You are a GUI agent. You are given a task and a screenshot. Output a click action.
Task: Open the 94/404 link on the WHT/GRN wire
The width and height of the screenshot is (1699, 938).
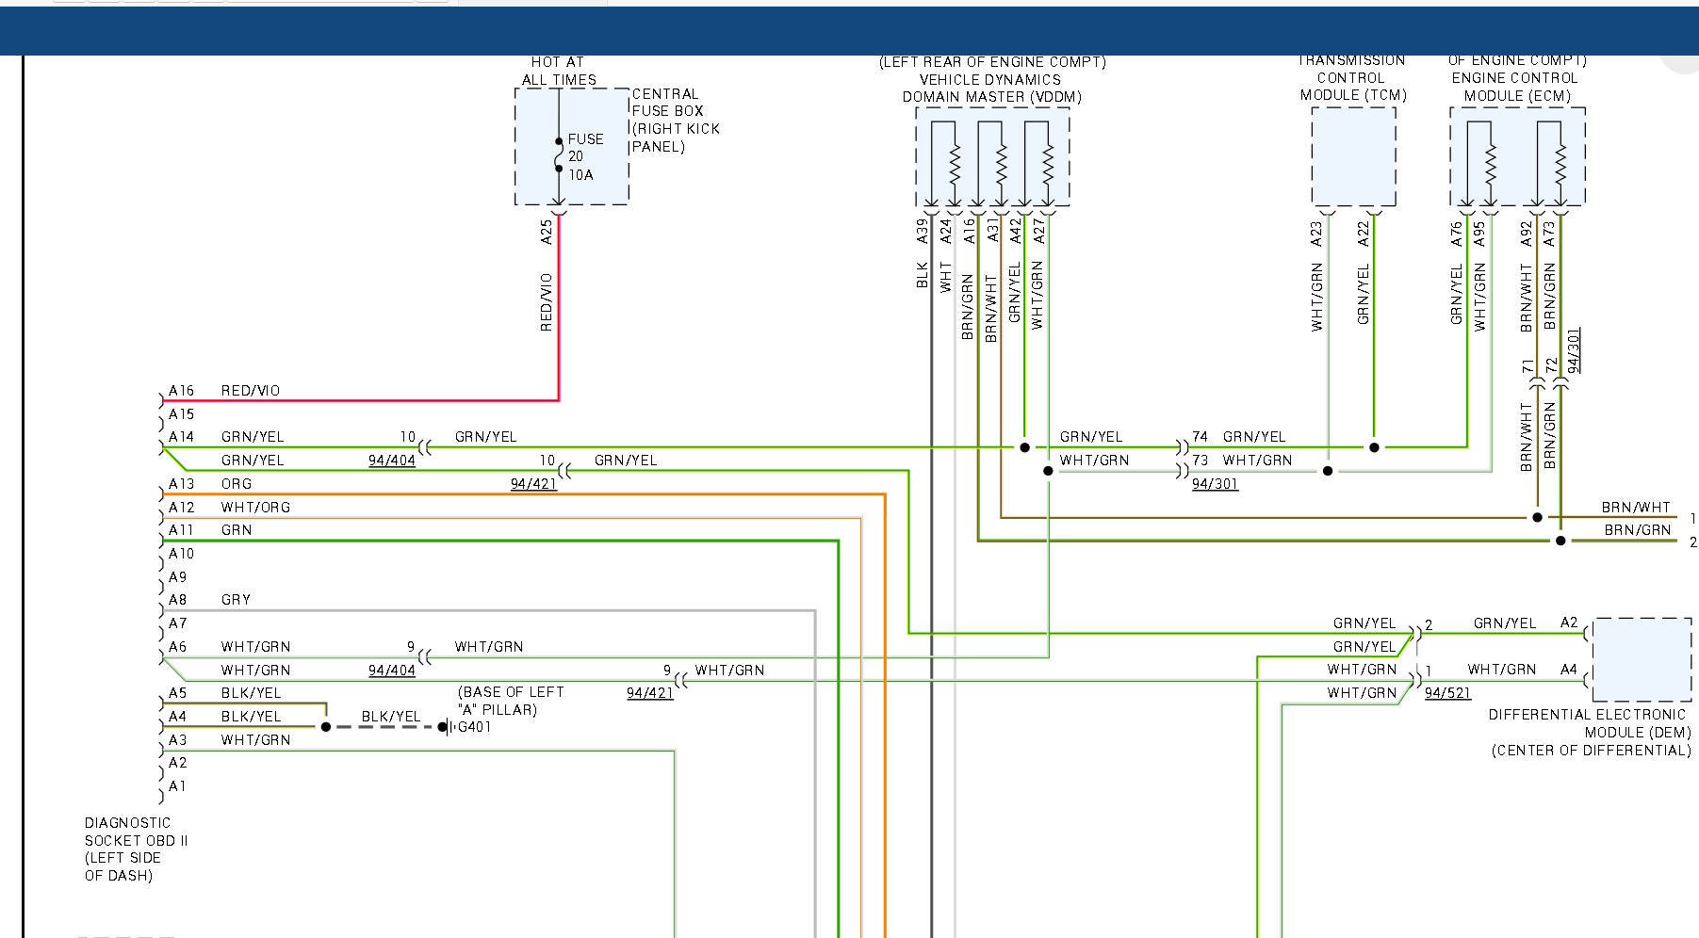click(x=392, y=671)
